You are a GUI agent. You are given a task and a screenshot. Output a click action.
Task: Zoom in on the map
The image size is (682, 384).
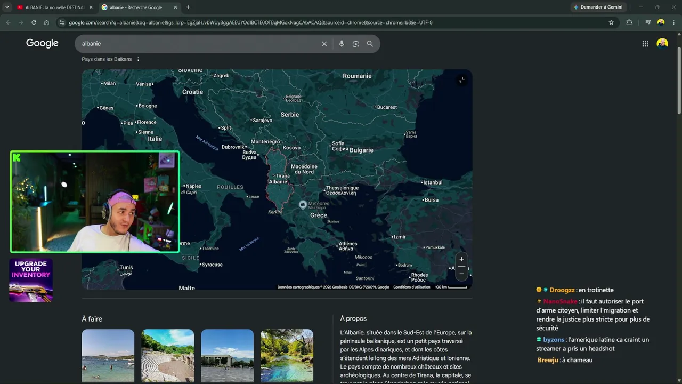point(461,259)
